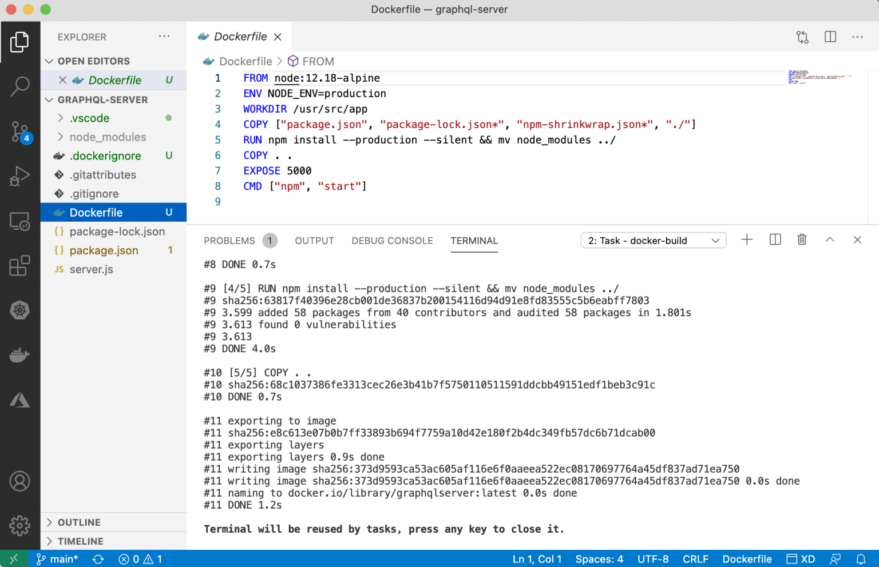Open the Docker view in activity bar

point(20,355)
